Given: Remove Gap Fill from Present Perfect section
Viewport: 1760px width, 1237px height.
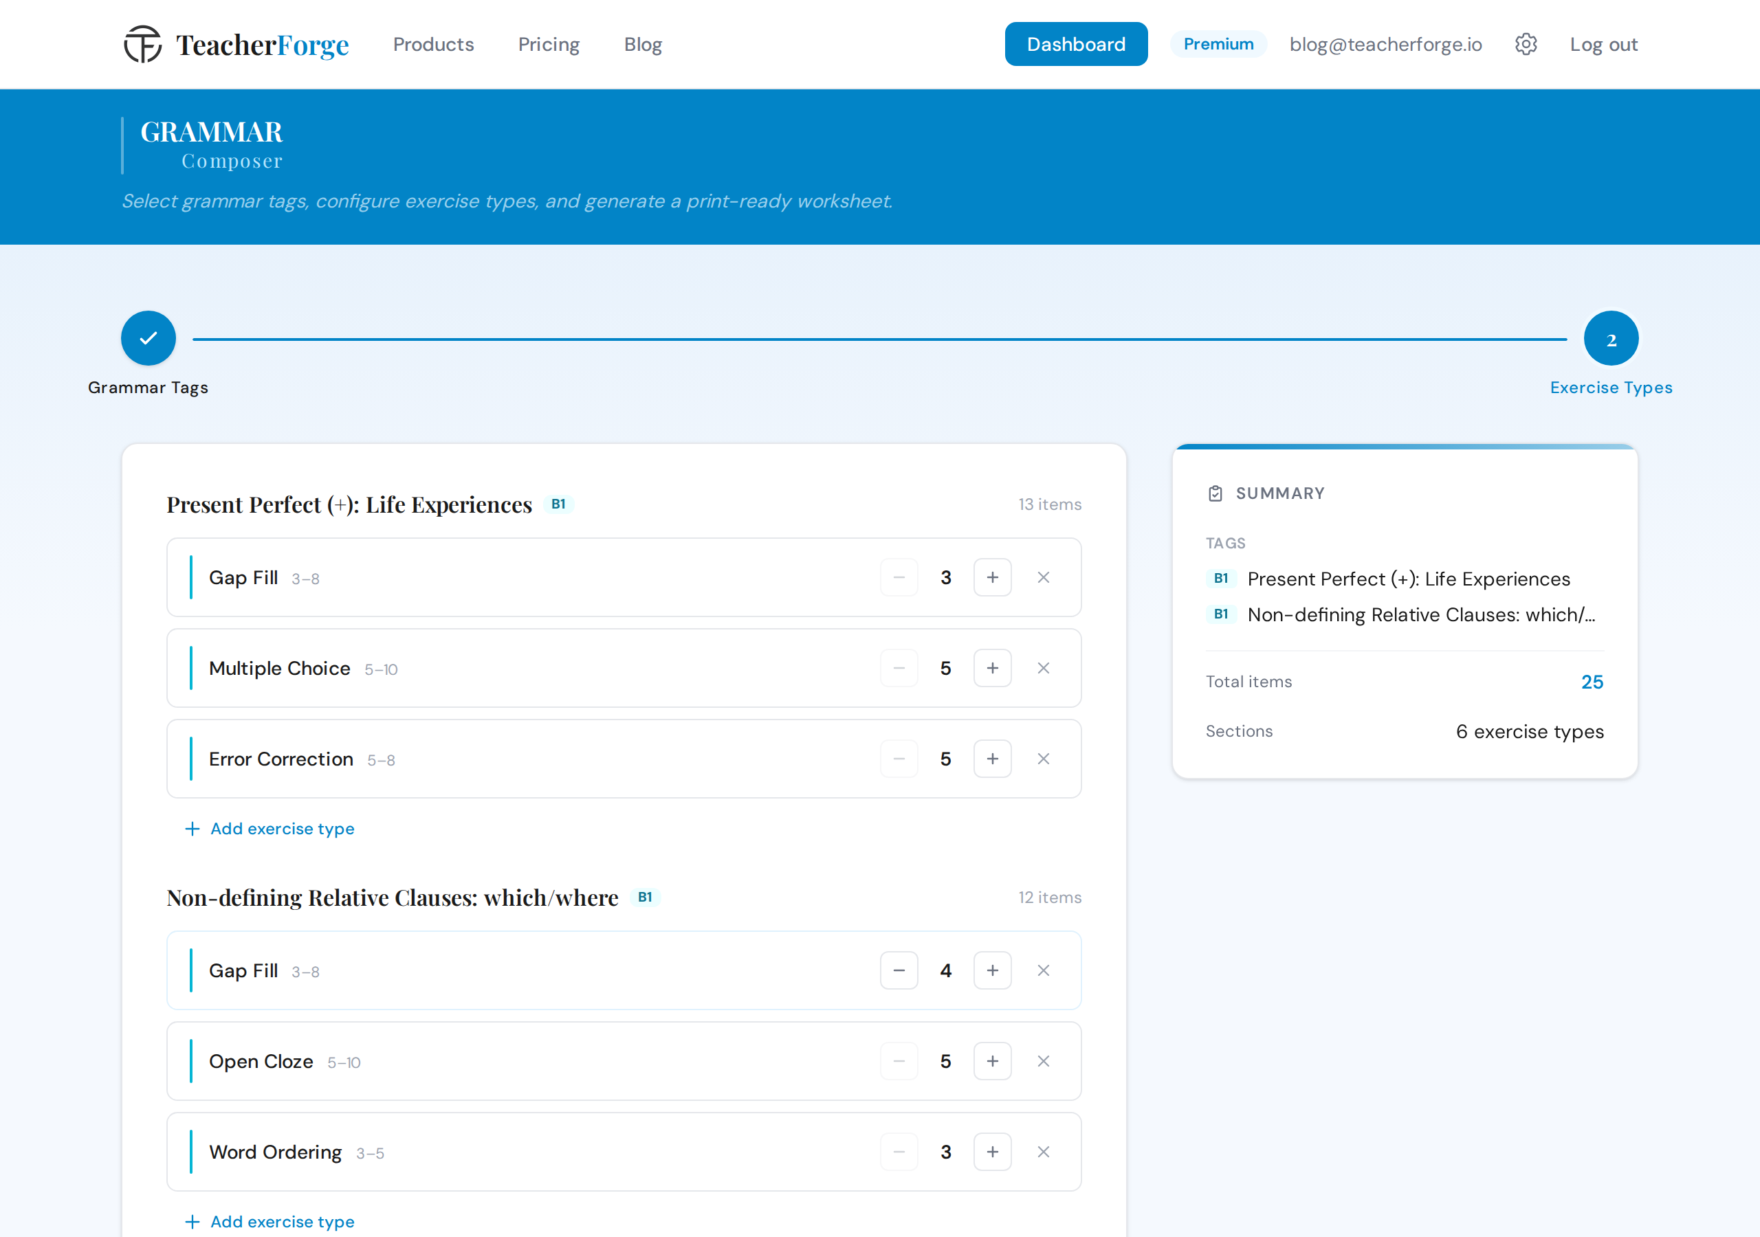Looking at the screenshot, I should [1043, 577].
